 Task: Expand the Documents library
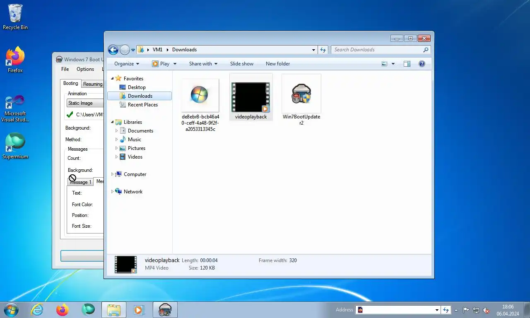pyautogui.click(x=117, y=131)
